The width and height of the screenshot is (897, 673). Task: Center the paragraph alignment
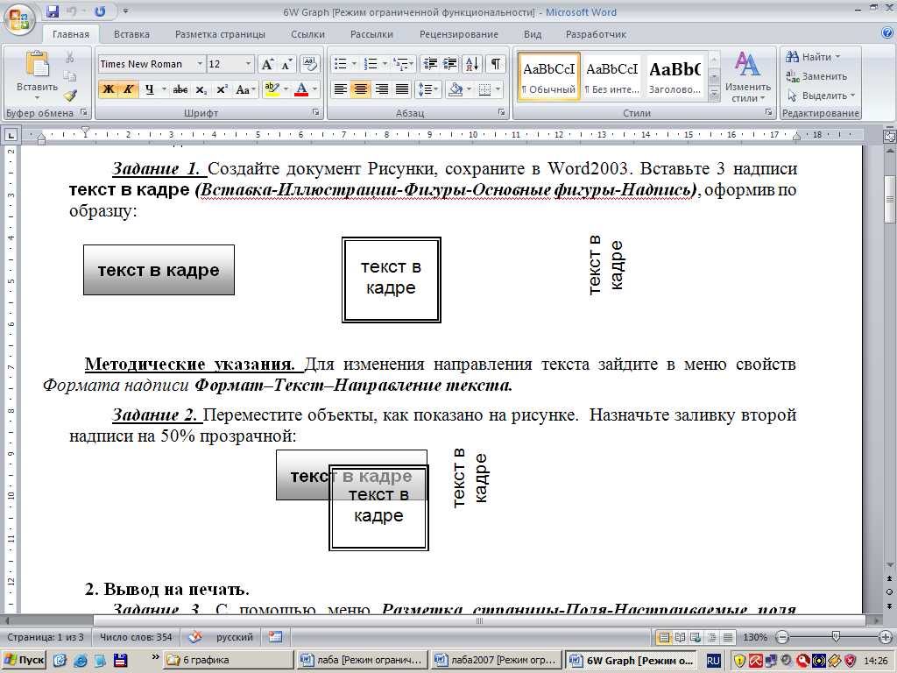click(x=360, y=89)
